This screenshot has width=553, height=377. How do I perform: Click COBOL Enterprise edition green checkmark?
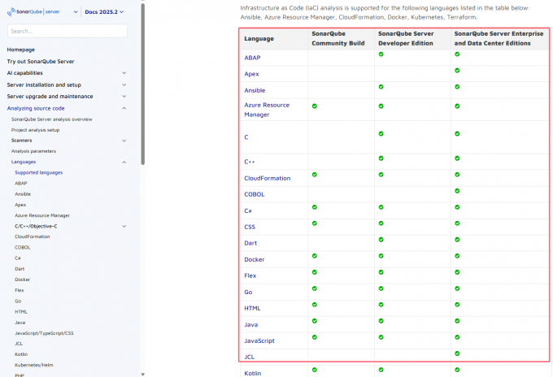pos(457,191)
